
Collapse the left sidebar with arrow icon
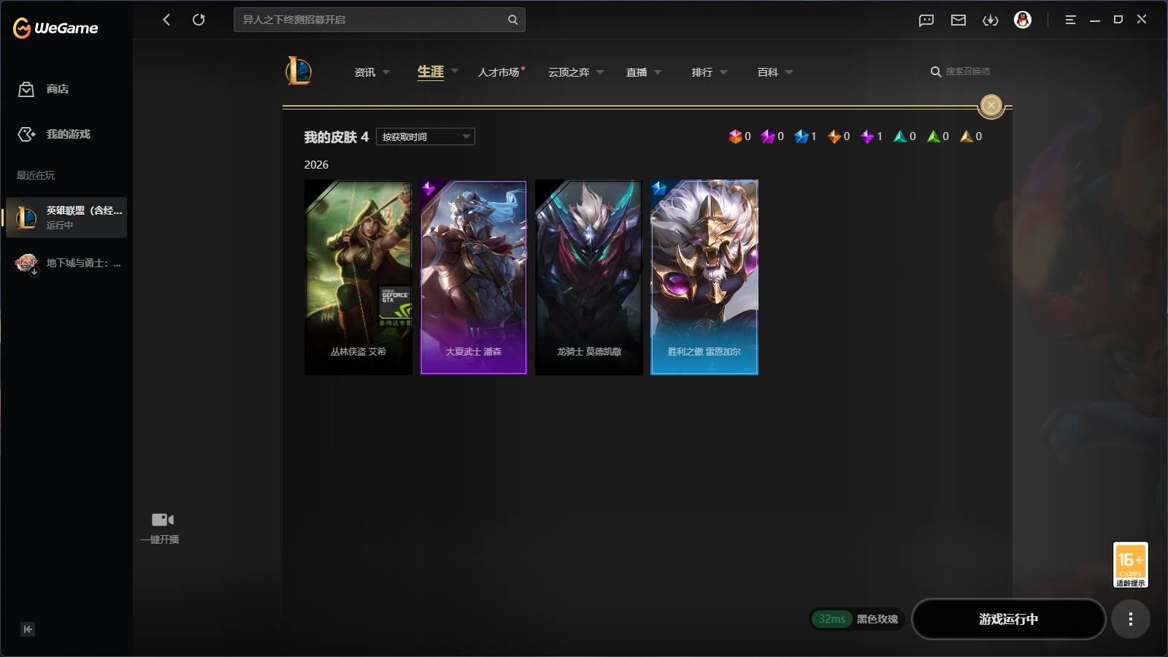[28, 629]
